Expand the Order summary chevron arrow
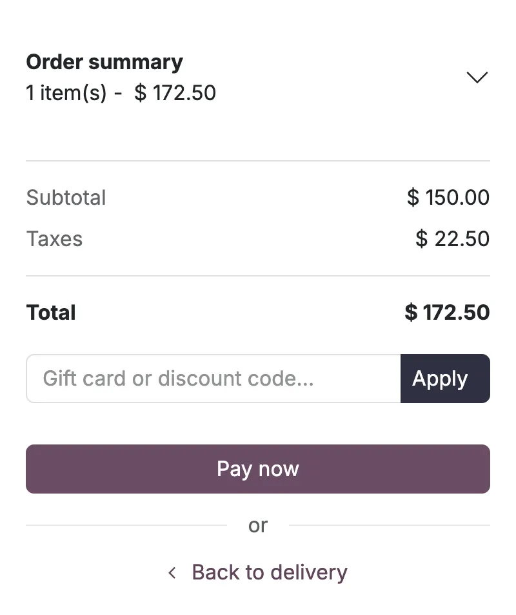The width and height of the screenshot is (516, 615). (477, 78)
